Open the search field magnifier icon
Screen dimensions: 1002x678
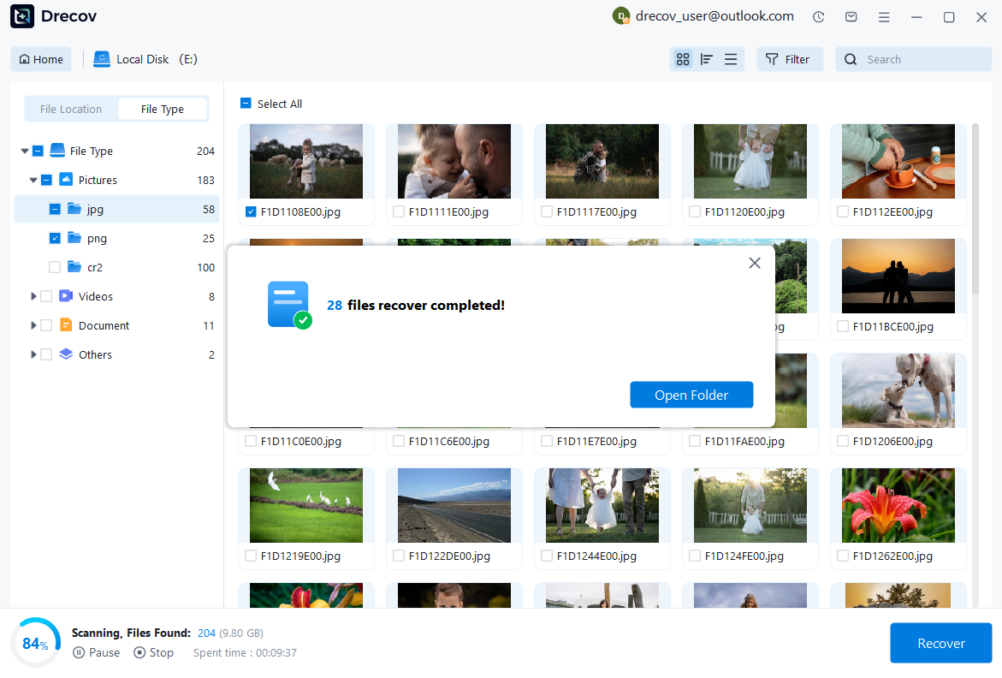(x=850, y=59)
